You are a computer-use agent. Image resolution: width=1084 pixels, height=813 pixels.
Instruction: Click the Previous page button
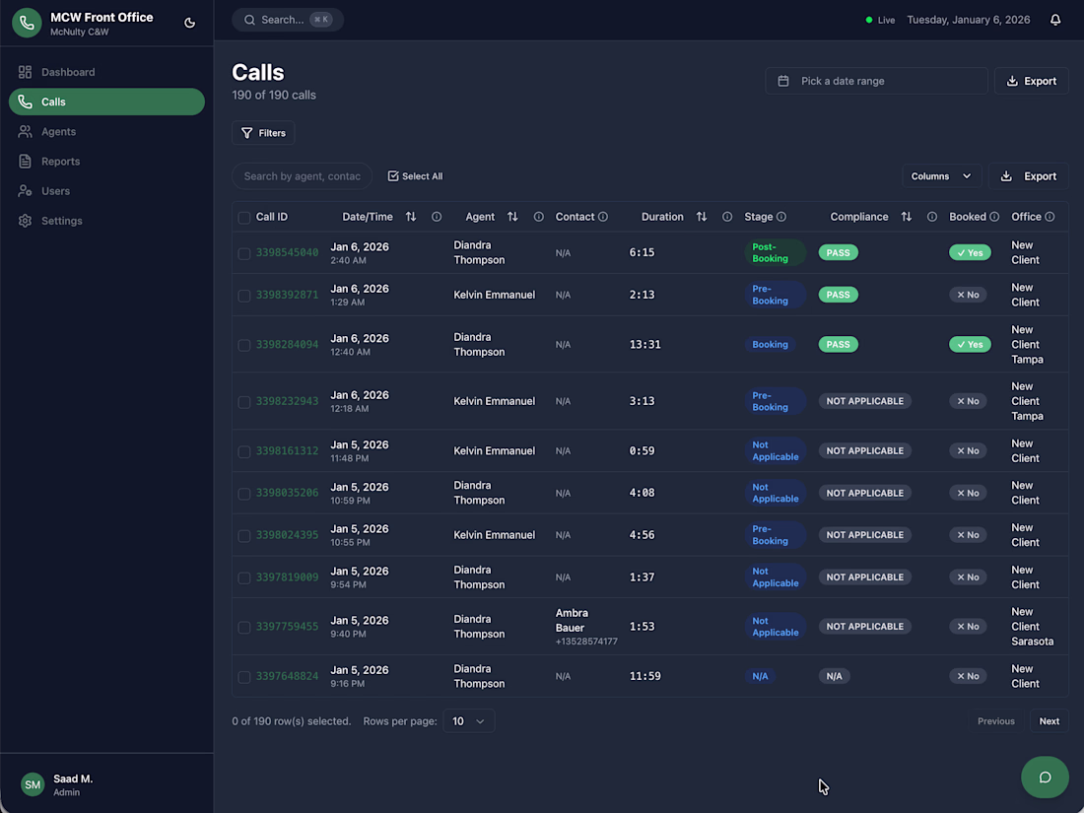(x=995, y=721)
